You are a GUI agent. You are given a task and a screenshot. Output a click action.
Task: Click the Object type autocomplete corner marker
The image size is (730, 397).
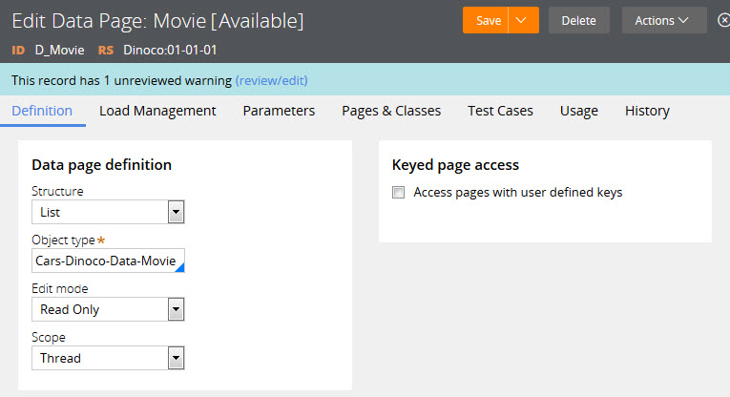pos(180,267)
